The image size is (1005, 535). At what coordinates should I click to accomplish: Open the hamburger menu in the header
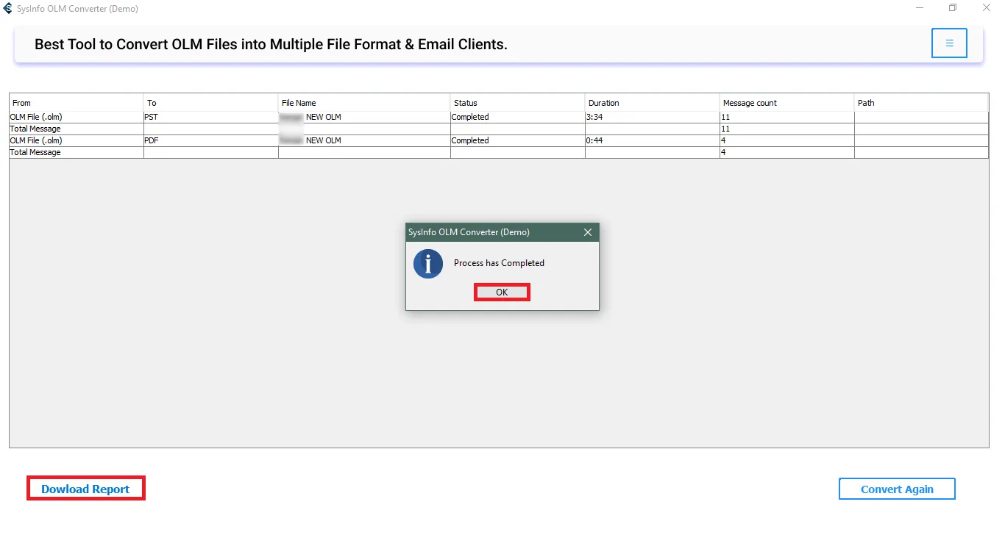click(949, 43)
